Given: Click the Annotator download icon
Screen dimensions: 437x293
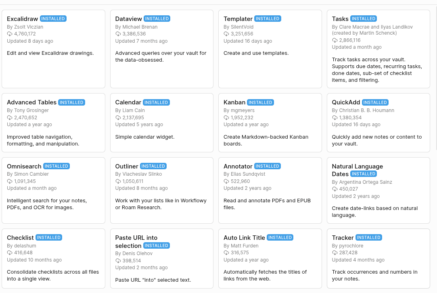Looking at the screenshot, I should tap(226, 181).
